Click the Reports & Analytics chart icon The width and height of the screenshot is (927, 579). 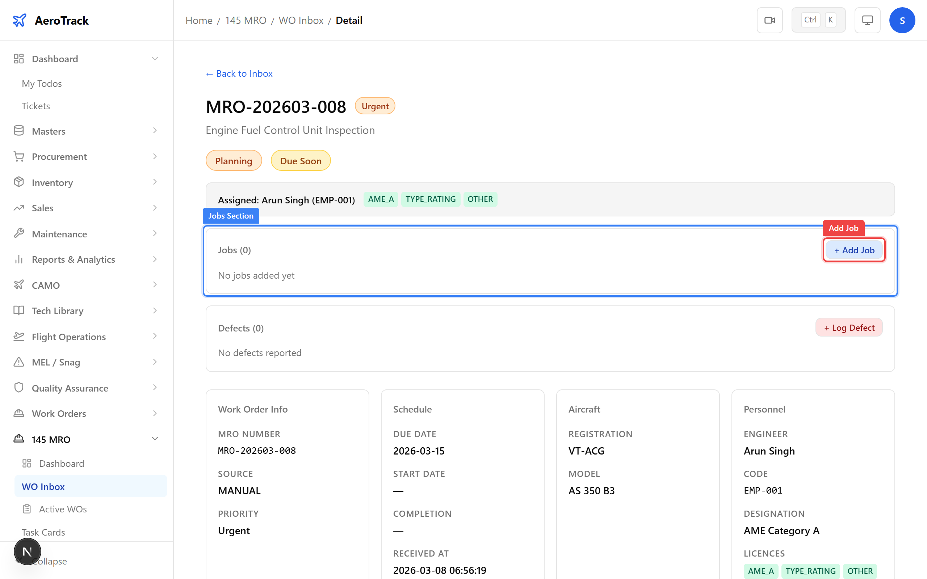pos(19,259)
